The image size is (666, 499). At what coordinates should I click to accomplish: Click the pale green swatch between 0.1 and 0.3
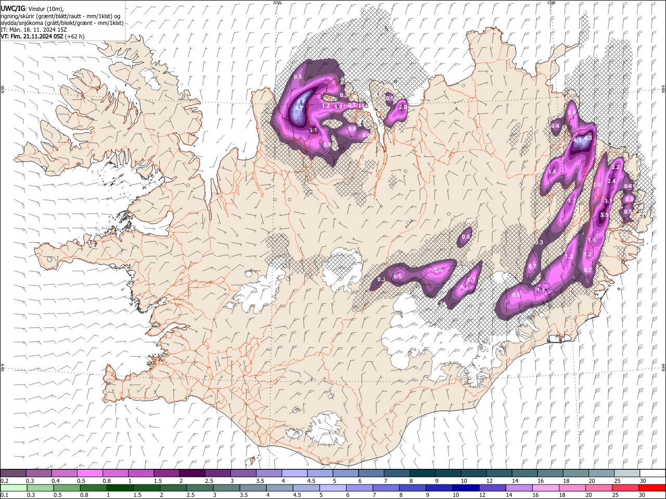click(13, 488)
